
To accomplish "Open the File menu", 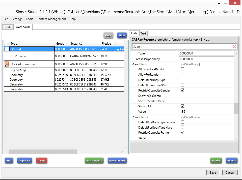I will click(6, 19).
